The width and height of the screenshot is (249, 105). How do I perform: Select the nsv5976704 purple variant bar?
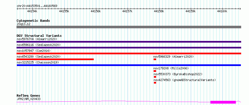129,42
